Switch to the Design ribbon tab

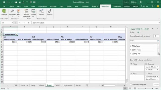[135, 6]
